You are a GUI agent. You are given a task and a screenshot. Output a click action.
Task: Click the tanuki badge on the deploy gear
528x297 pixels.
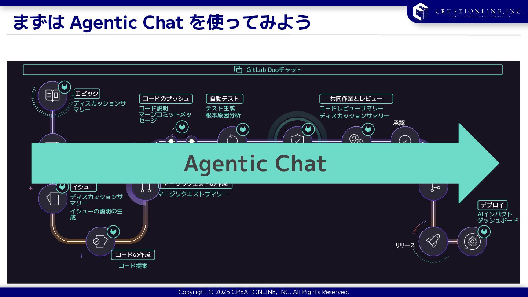coord(484,232)
